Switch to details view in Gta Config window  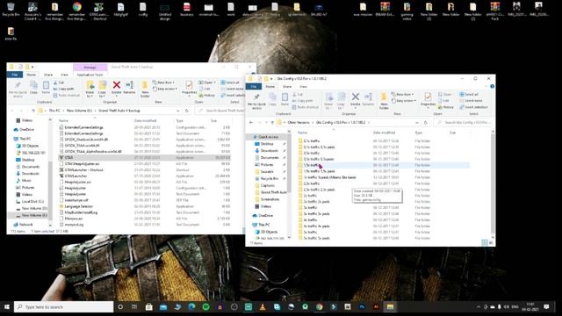485,243
